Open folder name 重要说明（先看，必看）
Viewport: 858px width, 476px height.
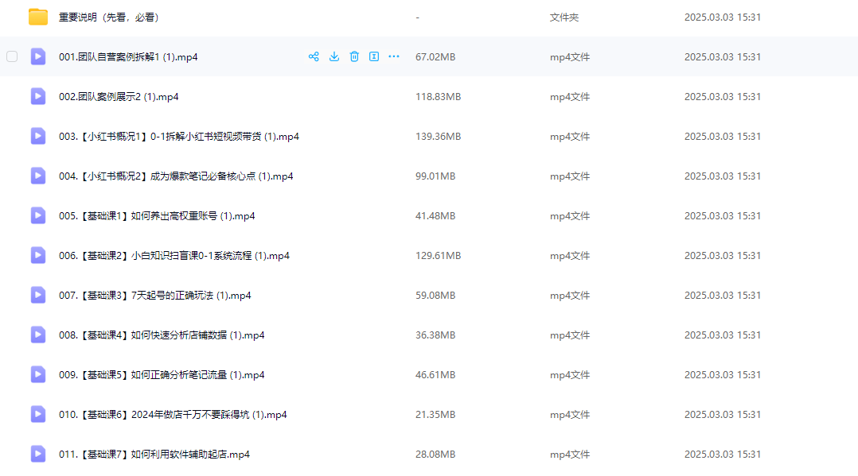click(x=109, y=17)
